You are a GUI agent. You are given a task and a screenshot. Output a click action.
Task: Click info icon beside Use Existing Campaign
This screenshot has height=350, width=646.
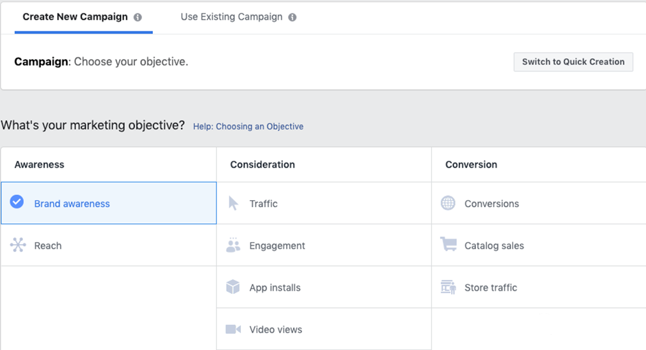[x=292, y=18]
